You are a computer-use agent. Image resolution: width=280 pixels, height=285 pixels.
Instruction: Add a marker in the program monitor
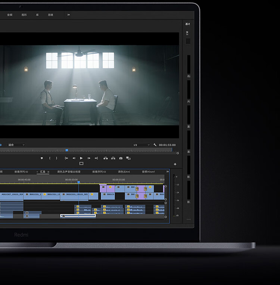tap(42, 158)
